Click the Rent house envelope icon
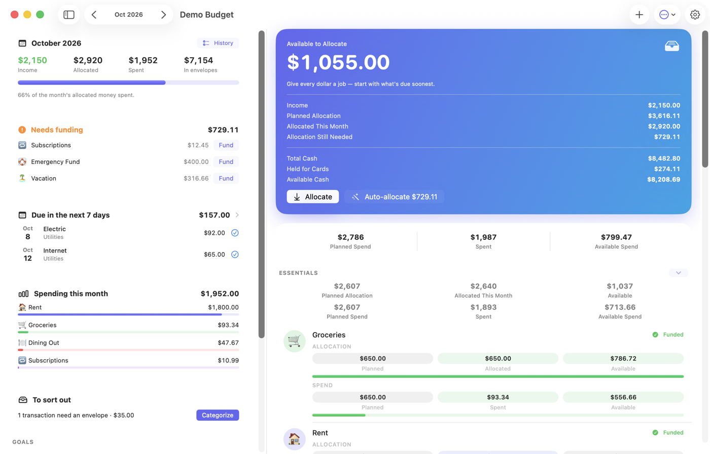 [x=294, y=439]
